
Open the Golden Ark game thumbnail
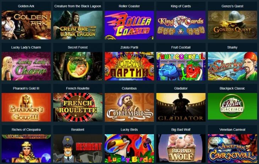[26, 25]
